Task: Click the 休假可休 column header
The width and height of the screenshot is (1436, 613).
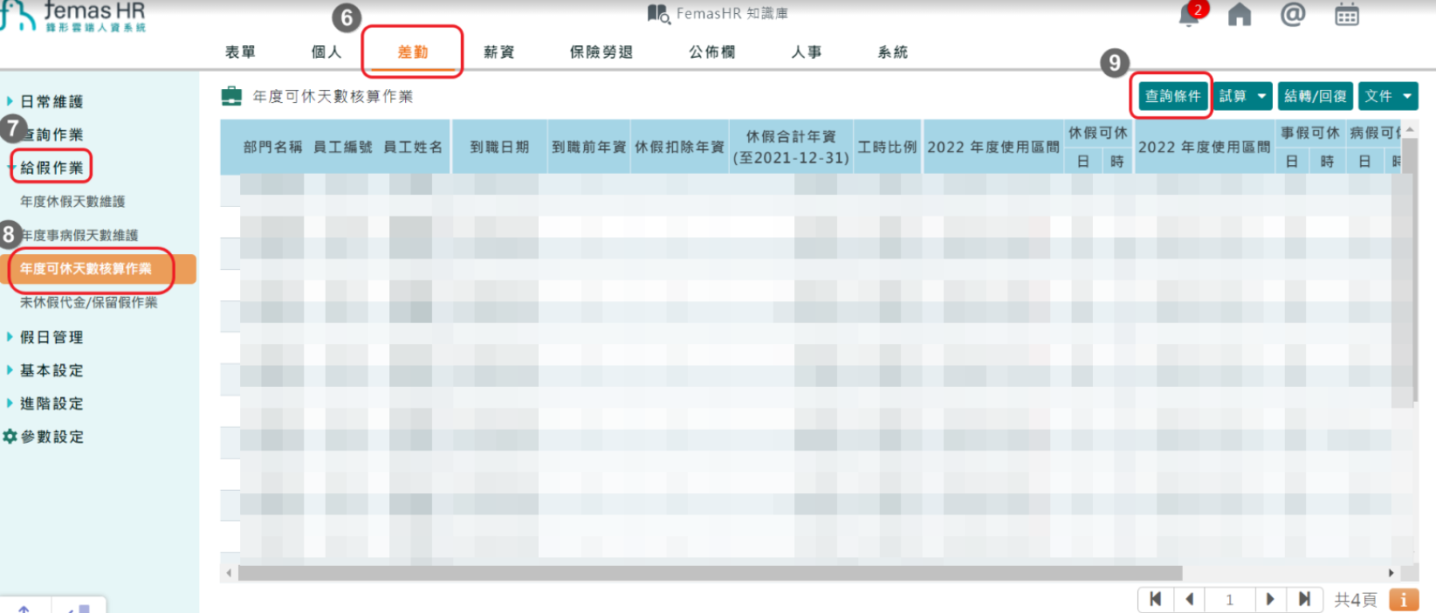Action: [x=1098, y=133]
